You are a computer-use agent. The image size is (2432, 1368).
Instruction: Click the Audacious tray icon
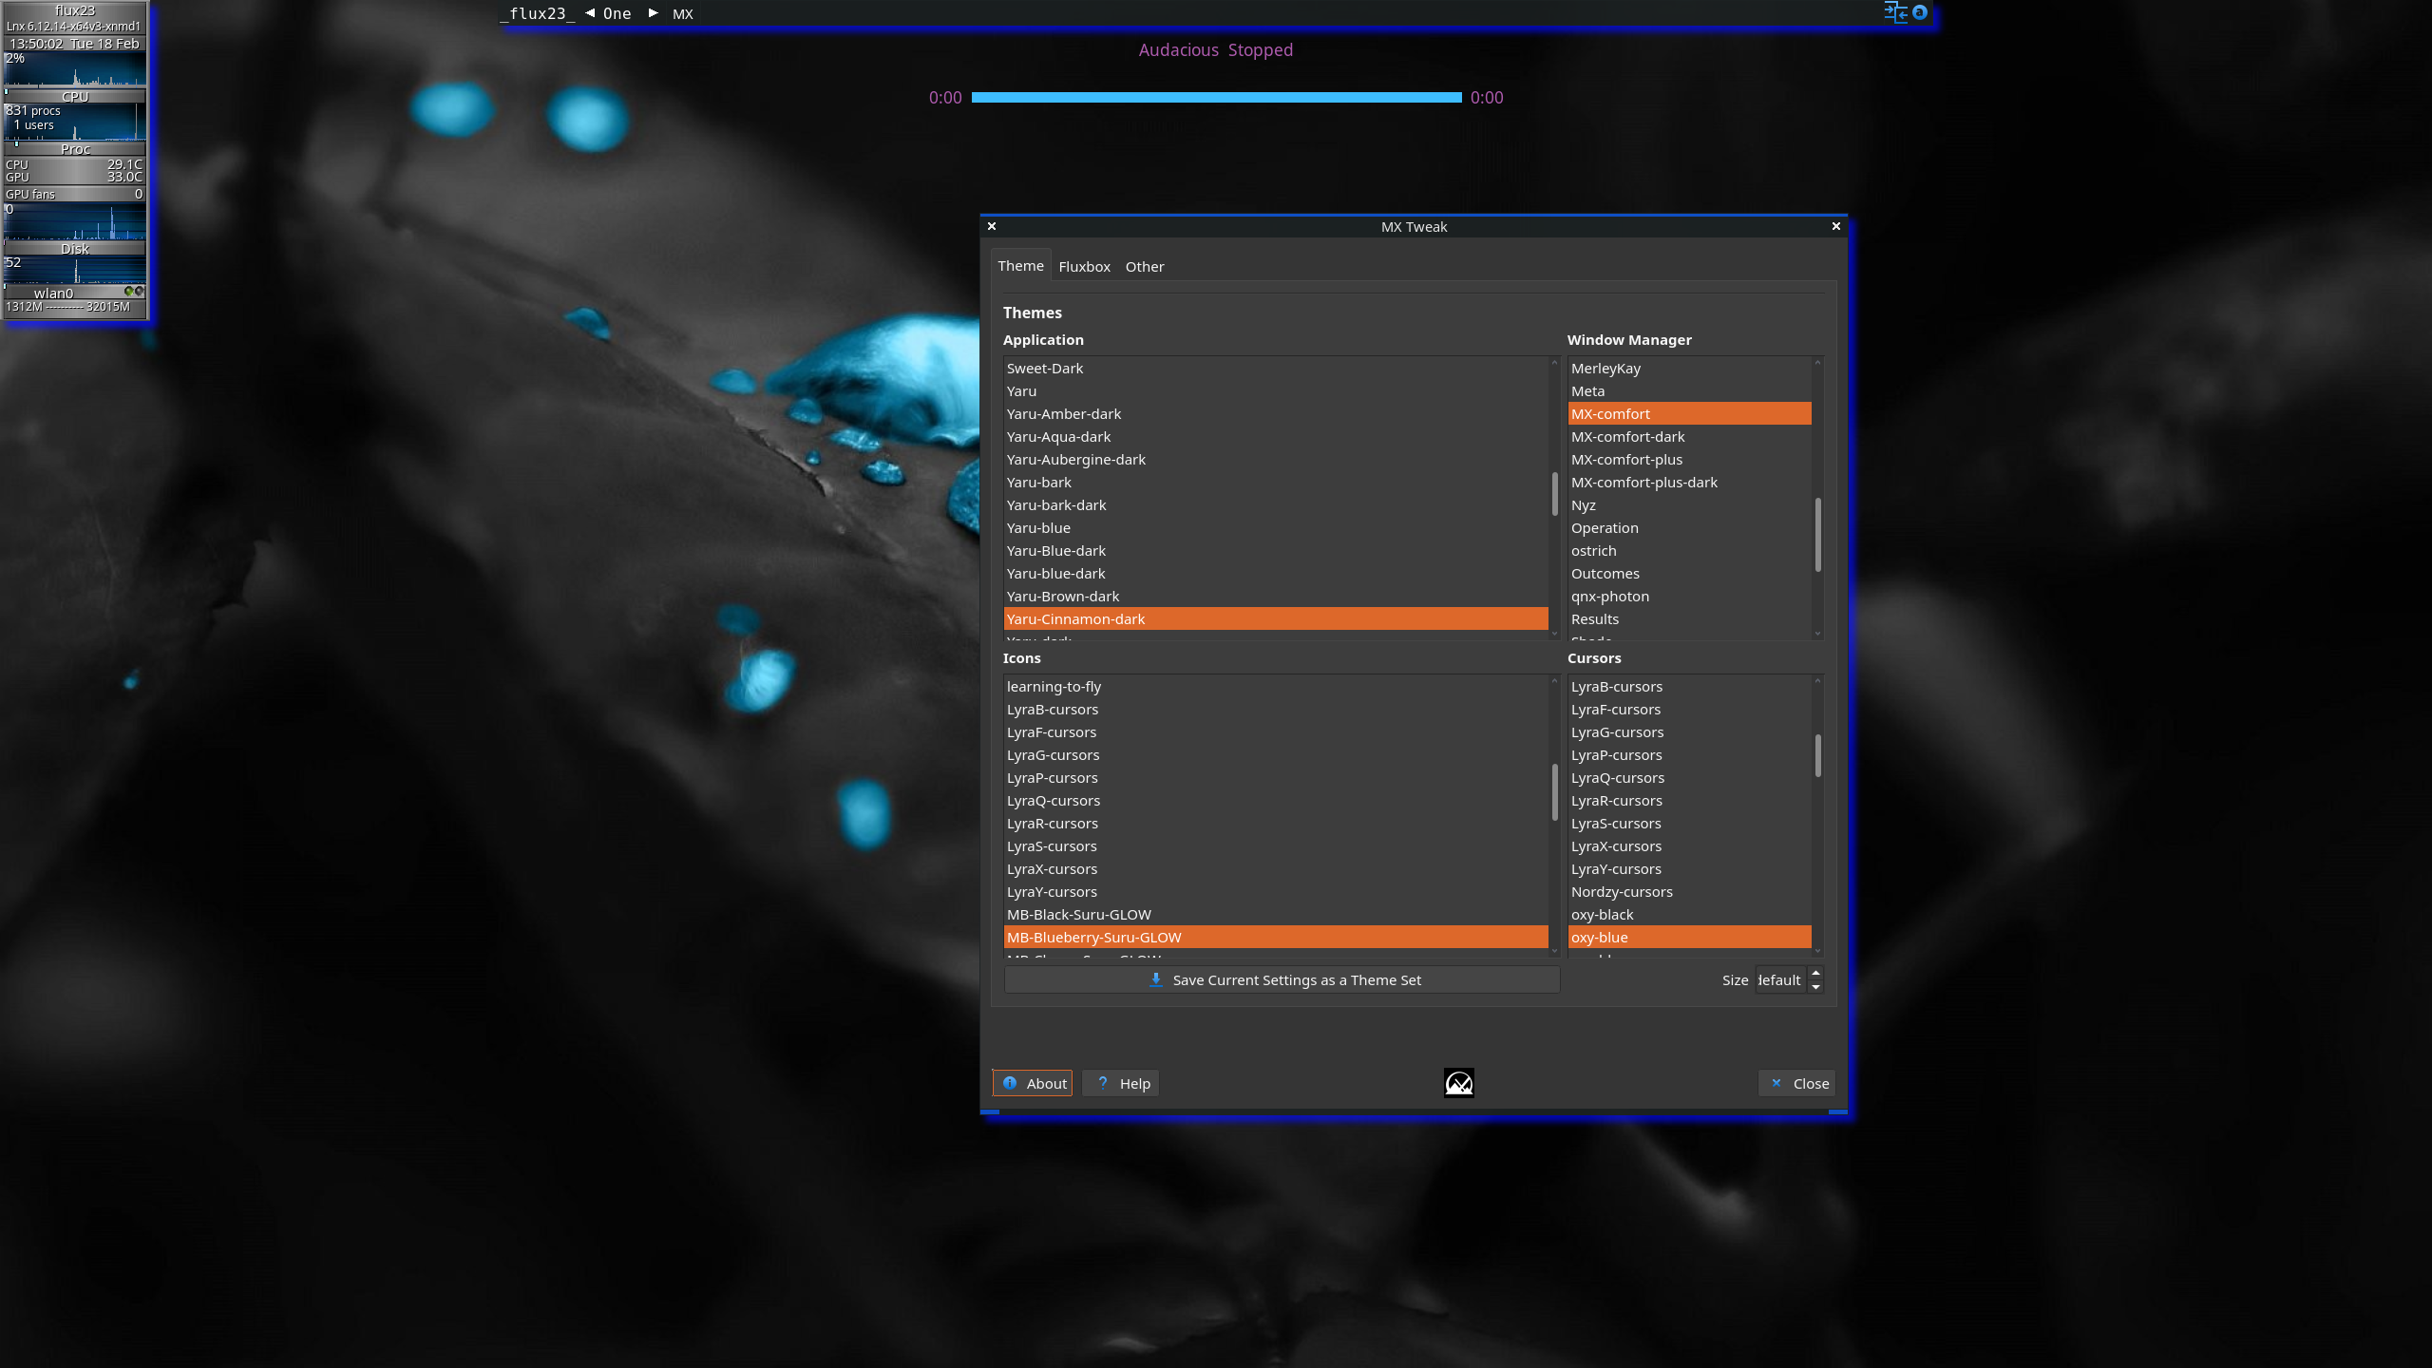point(1920,12)
